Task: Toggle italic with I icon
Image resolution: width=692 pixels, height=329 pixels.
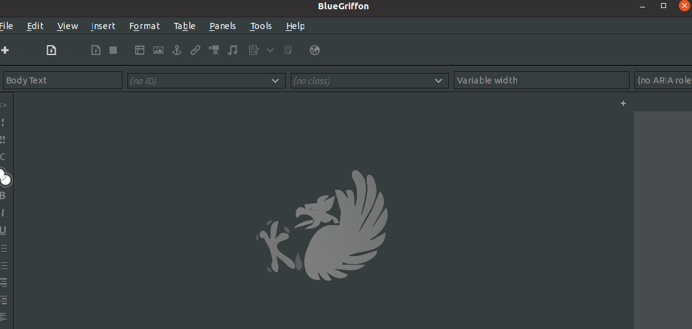Action: [x=2, y=213]
